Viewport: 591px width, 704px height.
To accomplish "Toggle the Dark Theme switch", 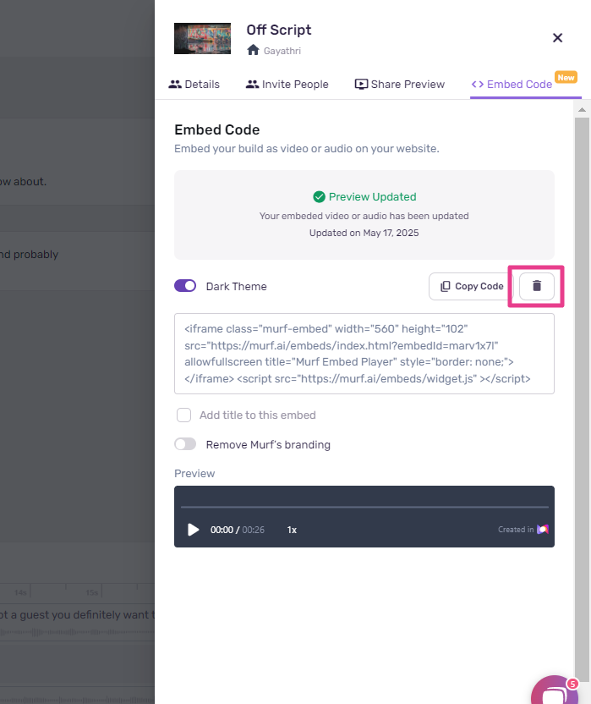I will (x=185, y=285).
